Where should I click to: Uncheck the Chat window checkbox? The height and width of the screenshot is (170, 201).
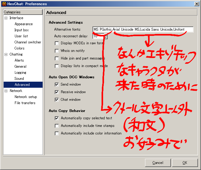pyautogui.click(x=57, y=100)
